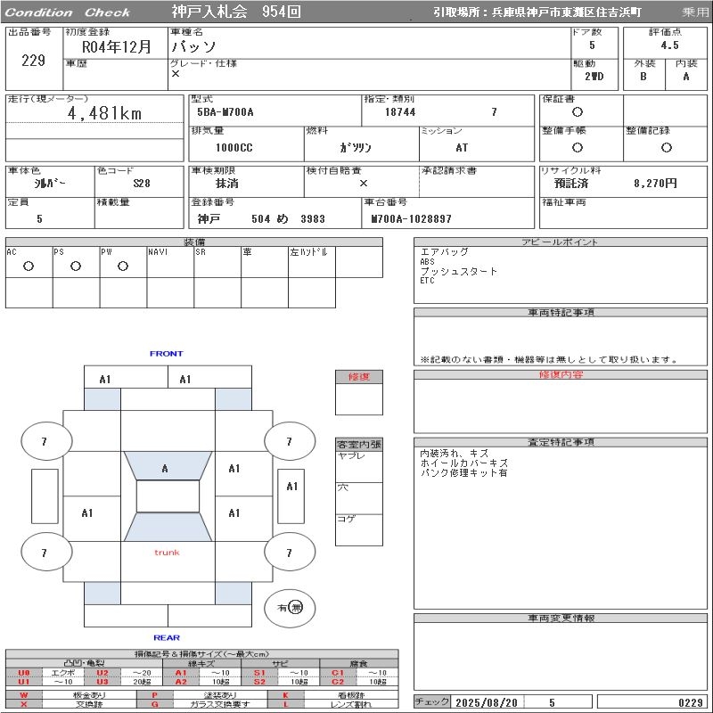
Task: Toggle the PW equipment circle
Action: [x=123, y=266]
